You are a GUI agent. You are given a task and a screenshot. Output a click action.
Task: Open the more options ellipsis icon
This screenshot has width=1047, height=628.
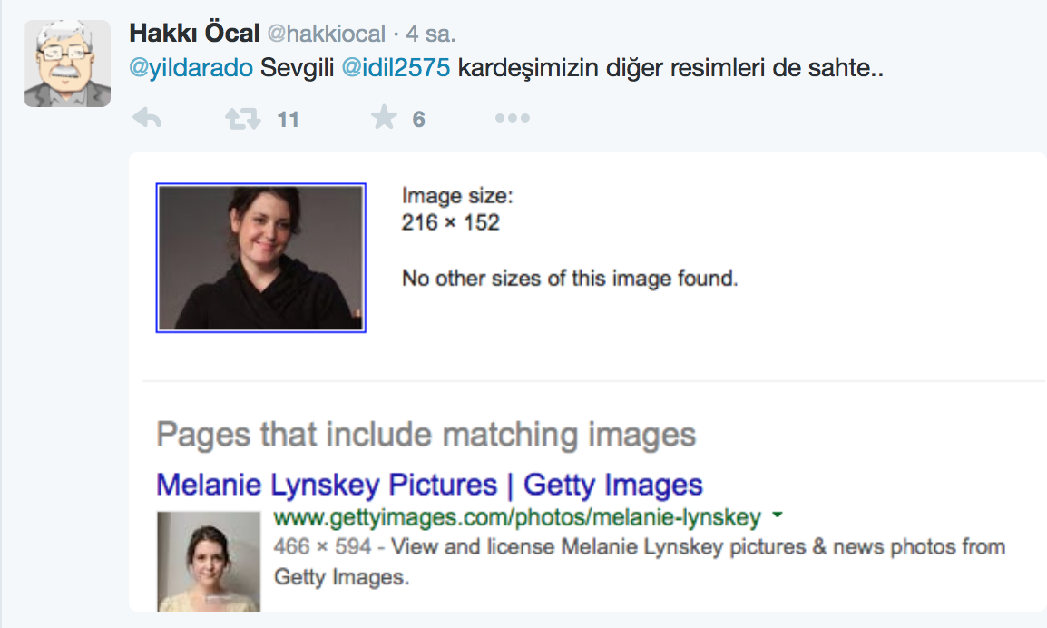pos(513,118)
